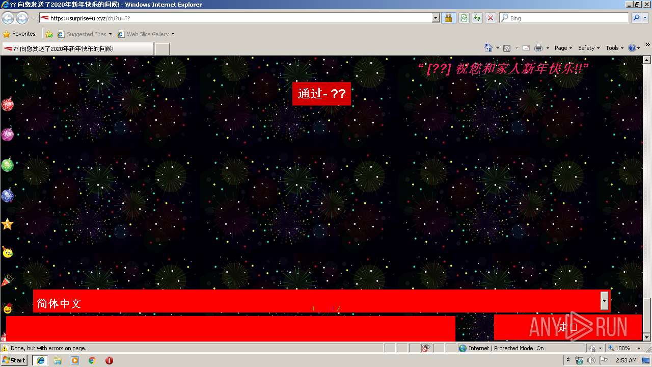Open Windows Explorer from the taskbar
This screenshot has width=652, height=367.
[58, 360]
